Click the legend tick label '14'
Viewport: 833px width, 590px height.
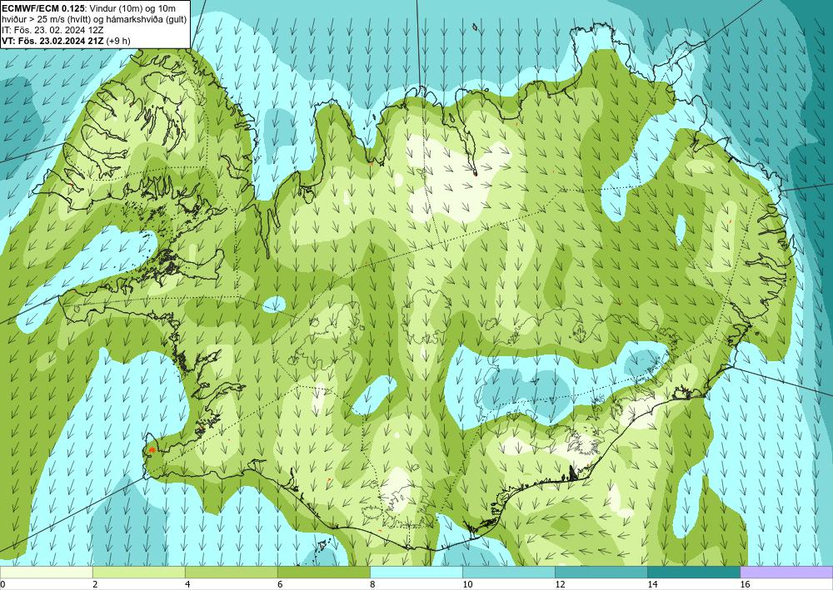pyautogui.click(x=652, y=584)
